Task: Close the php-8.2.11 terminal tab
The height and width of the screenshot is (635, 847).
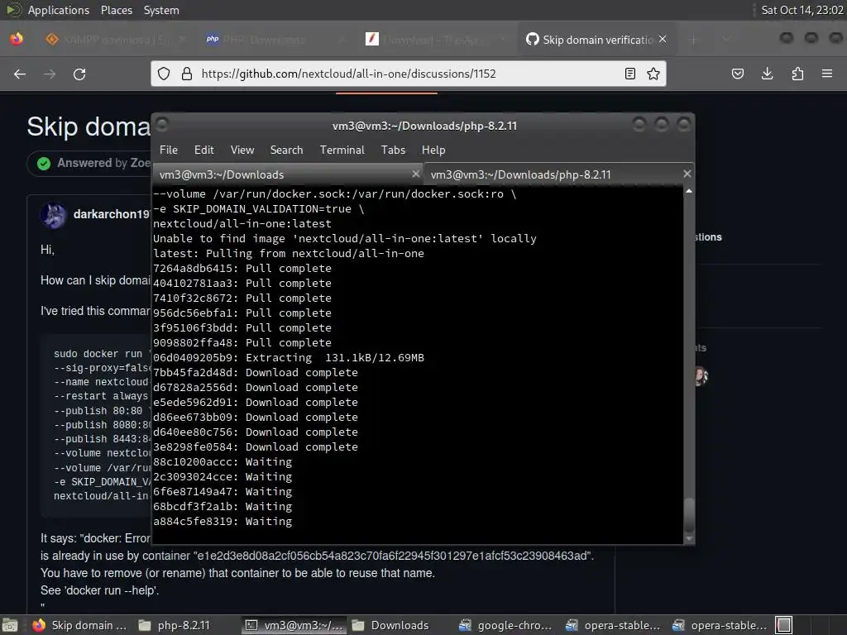Action: click(687, 174)
